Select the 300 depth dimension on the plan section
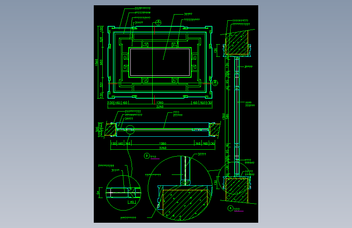Image resolution: width=352 pixels, height=228 pixels. click(97, 129)
